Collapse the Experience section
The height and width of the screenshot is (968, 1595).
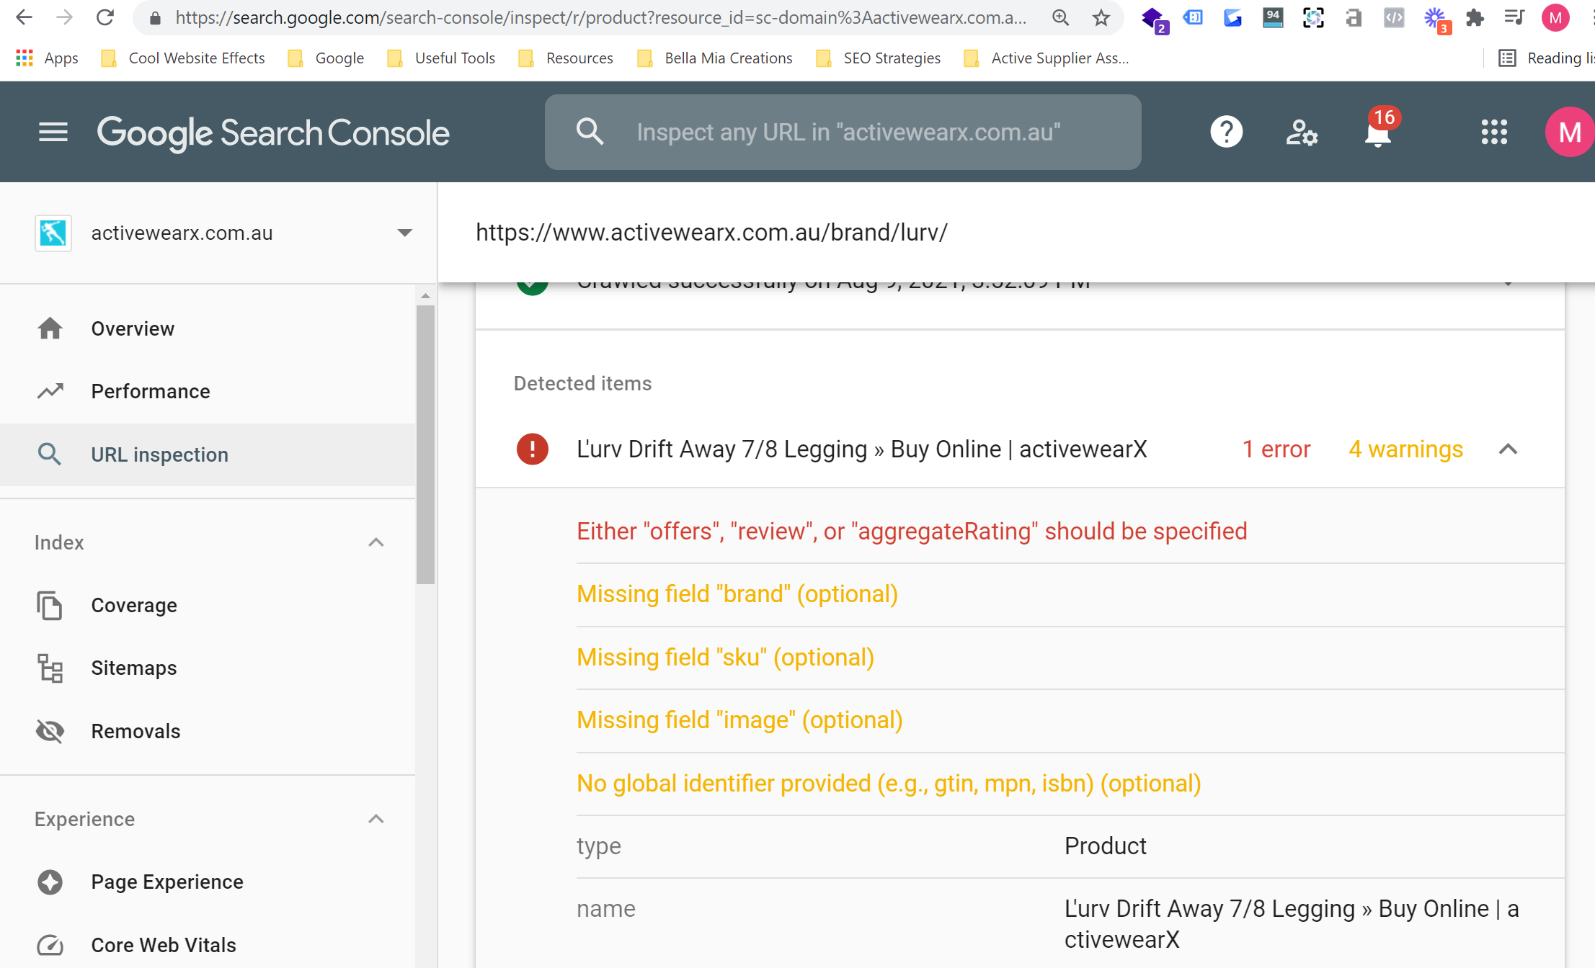(x=376, y=819)
